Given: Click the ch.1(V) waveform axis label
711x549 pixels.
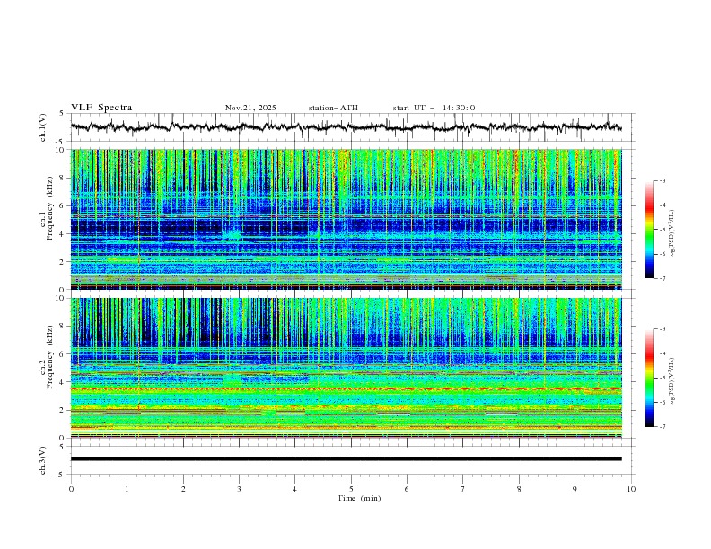Looking at the screenshot, I should click(x=43, y=127).
